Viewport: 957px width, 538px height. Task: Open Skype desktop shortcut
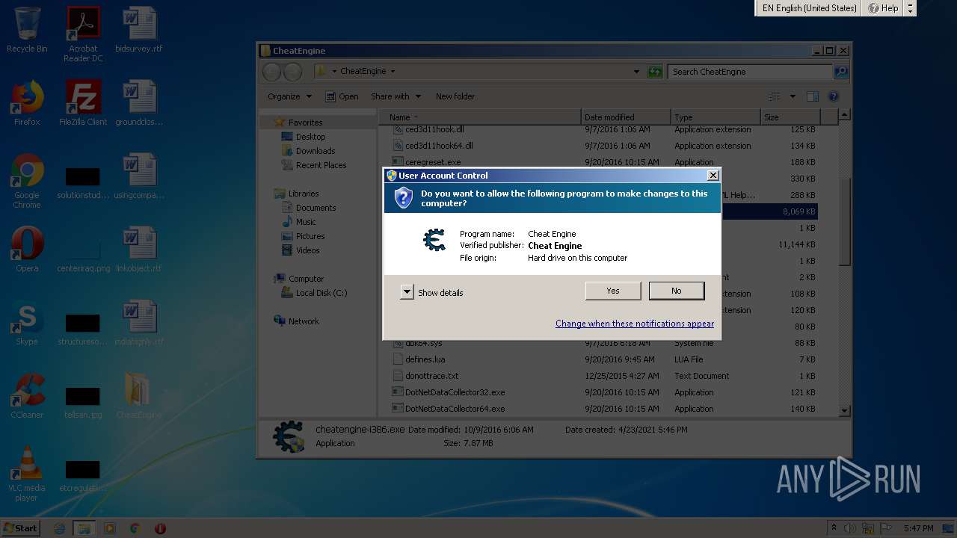(x=27, y=323)
